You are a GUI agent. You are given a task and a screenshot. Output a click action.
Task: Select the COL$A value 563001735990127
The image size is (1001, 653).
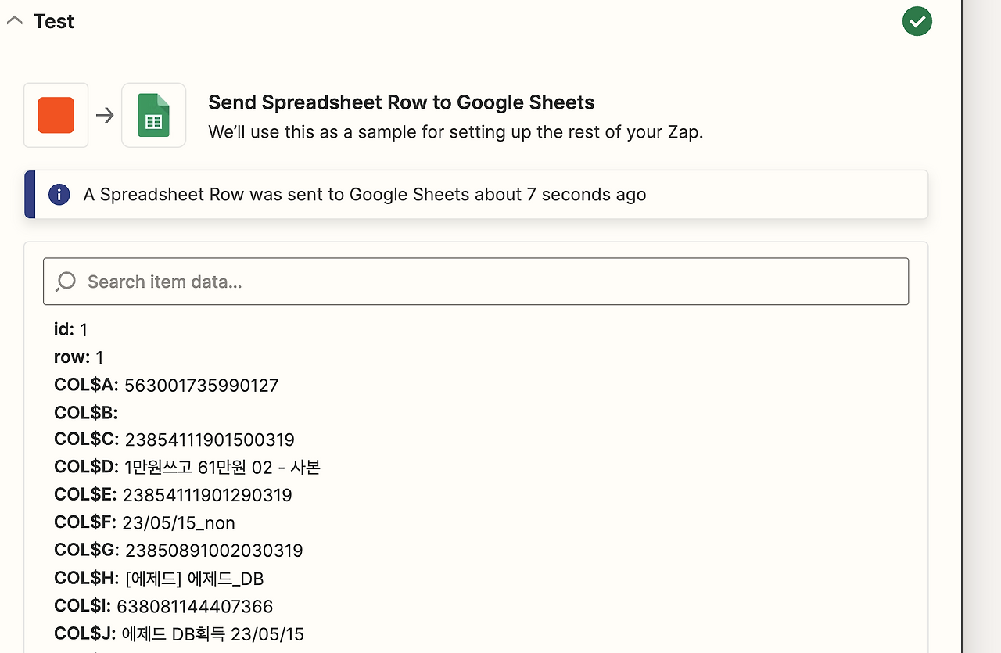coord(201,385)
